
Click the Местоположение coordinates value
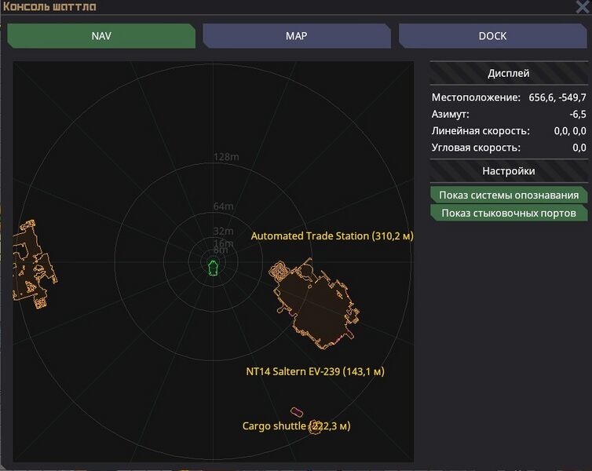[557, 98]
